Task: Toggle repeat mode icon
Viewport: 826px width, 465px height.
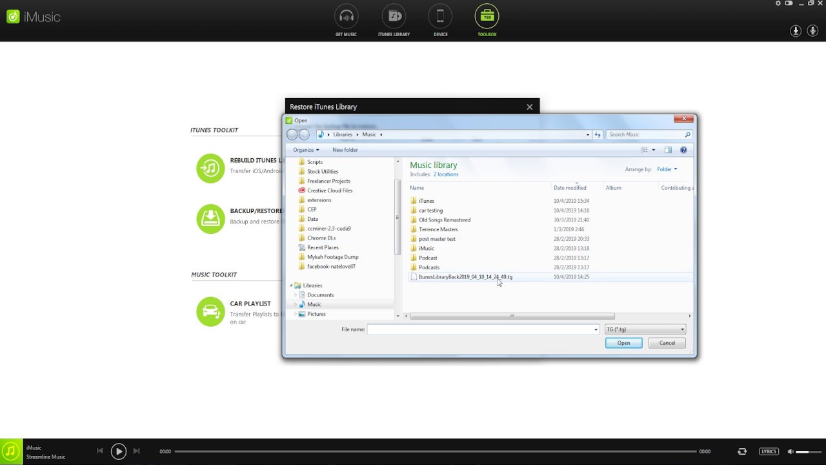Action: pyautogui.click(x=742, y=451)
